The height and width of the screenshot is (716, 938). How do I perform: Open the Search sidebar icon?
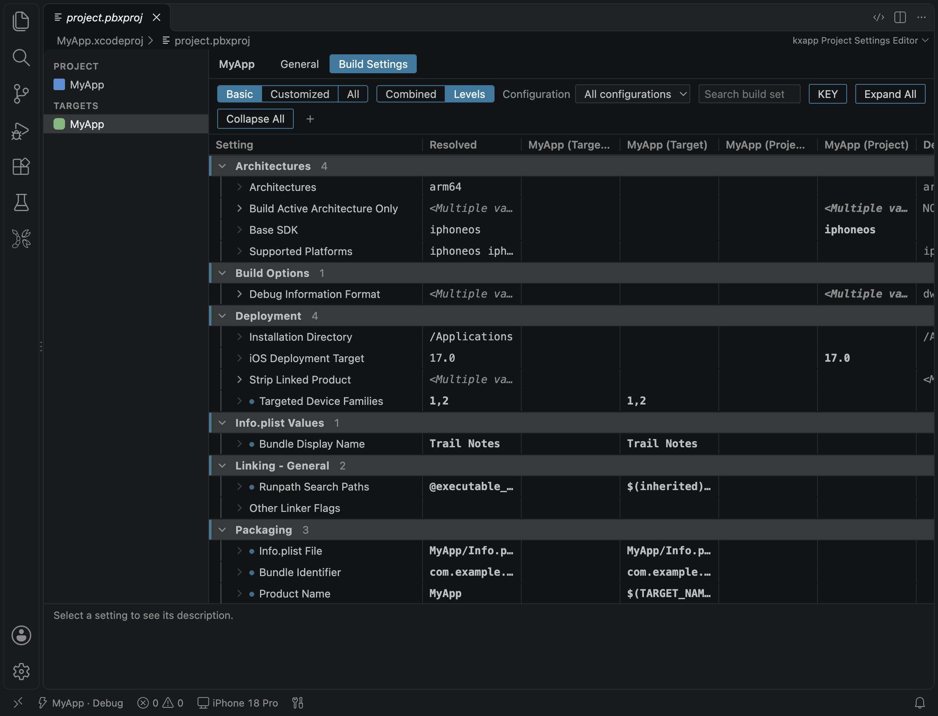point(21,58)
